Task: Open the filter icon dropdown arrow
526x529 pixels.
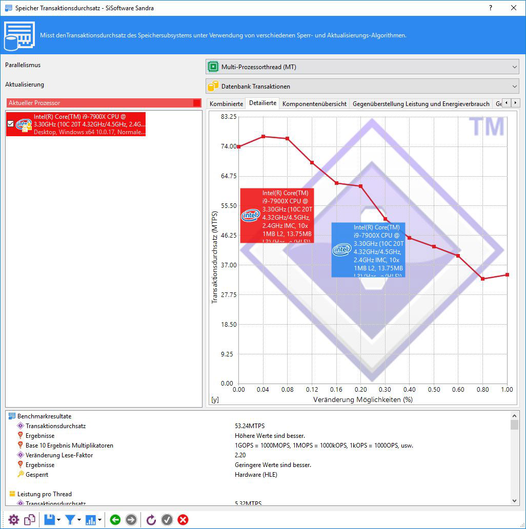Action: 79,520
